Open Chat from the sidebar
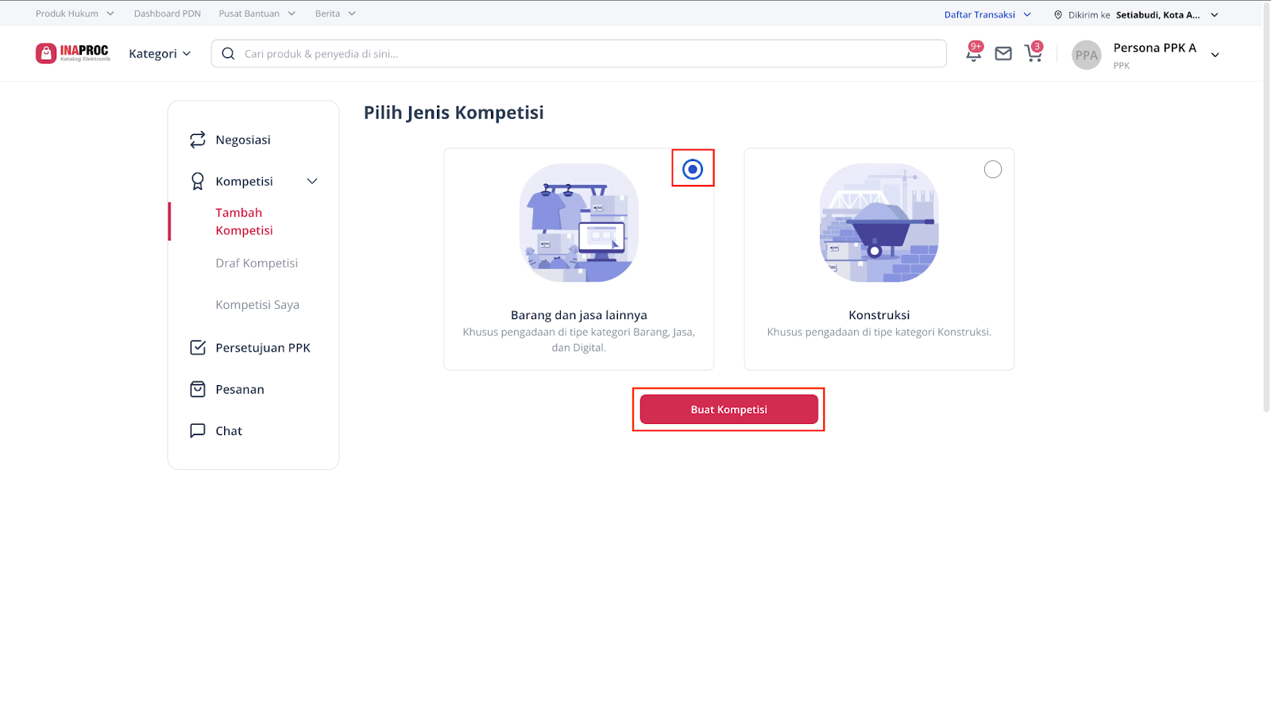1271x705 pixels. [229, 431]
